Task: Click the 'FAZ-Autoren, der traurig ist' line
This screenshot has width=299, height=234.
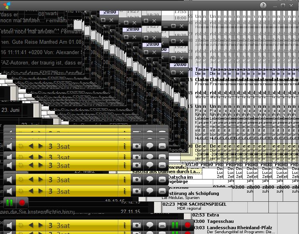Action: (41, 62)
